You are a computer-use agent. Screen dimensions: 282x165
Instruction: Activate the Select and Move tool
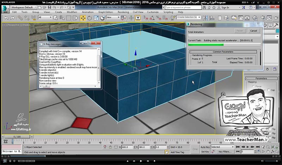click(83, 18)
